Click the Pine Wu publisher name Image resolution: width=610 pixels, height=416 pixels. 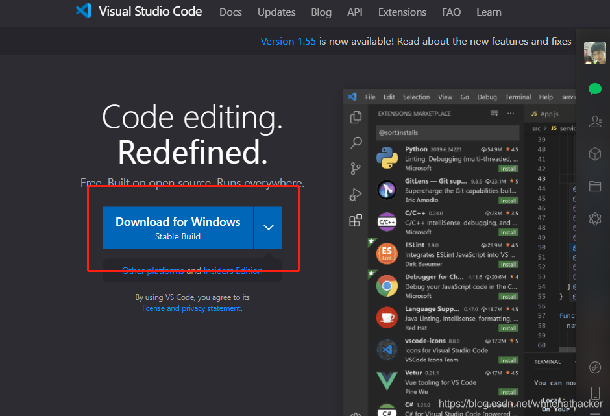point(416,391)
